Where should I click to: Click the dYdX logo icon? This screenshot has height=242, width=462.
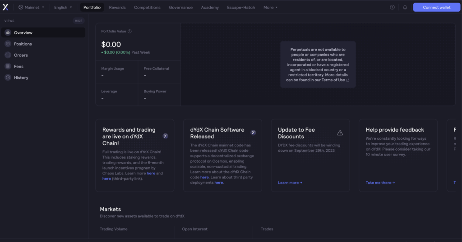click(x=5, y=7)
